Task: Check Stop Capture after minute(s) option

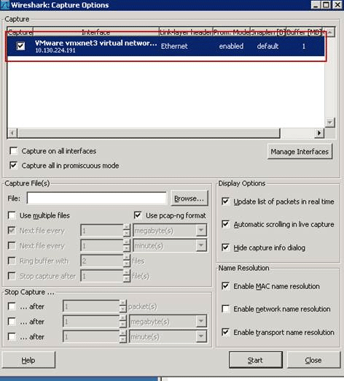Action: coord(12,336)
